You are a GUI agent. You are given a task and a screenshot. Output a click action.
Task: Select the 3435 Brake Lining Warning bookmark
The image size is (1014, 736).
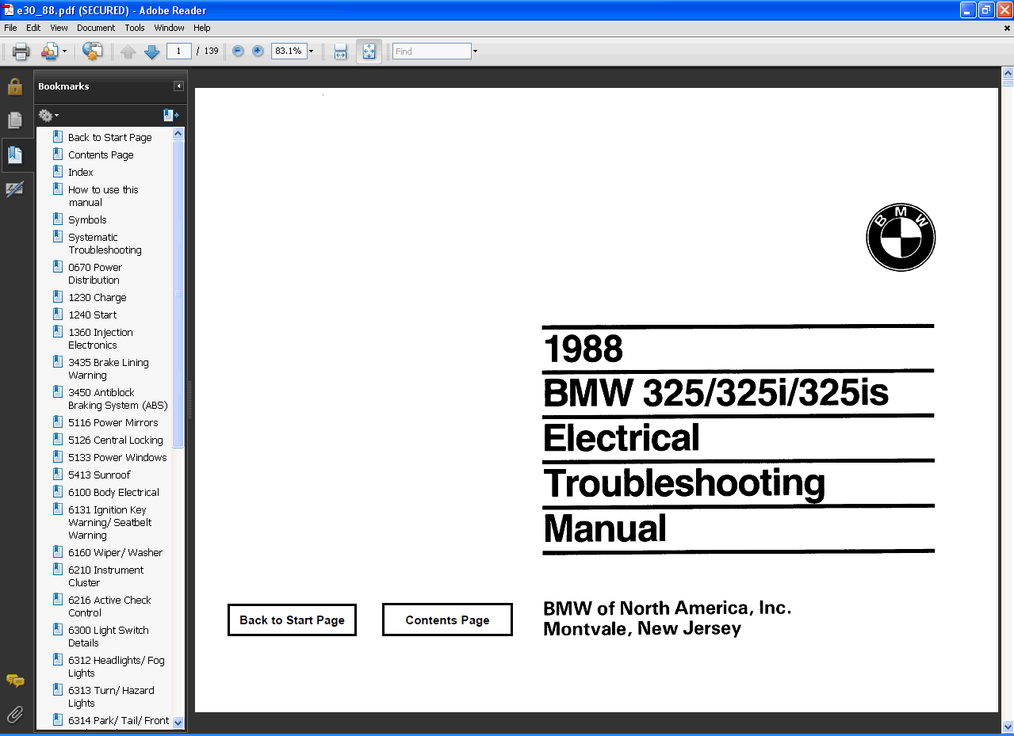109,368
